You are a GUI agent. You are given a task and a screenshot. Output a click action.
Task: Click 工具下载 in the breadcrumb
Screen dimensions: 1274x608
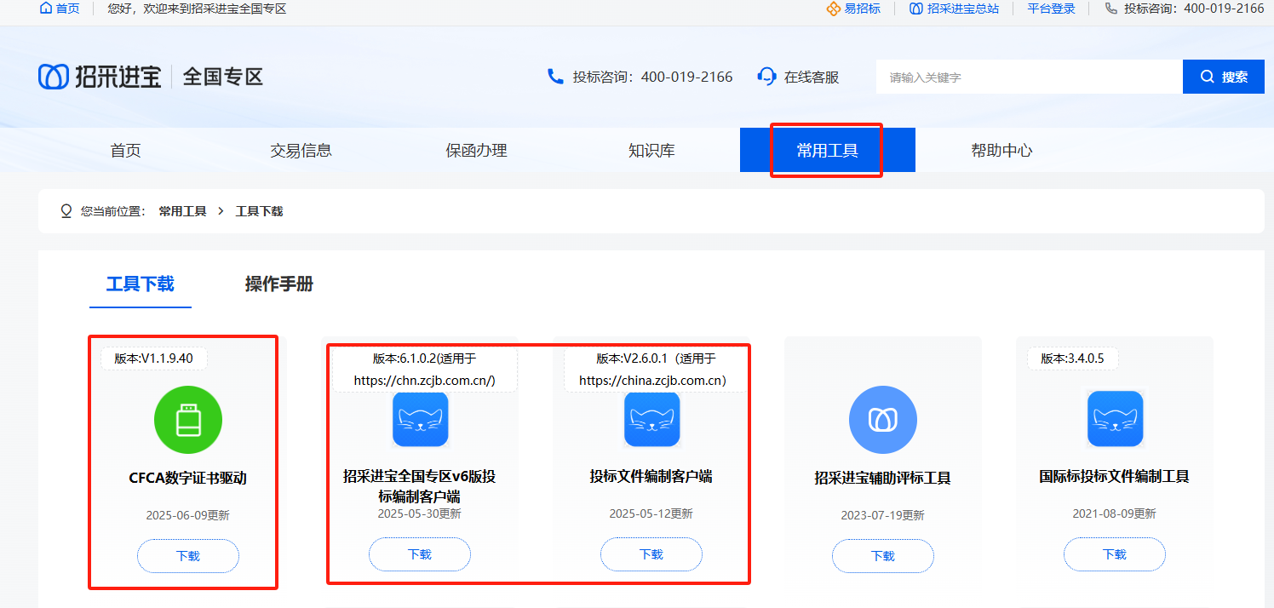click(260, 211)
